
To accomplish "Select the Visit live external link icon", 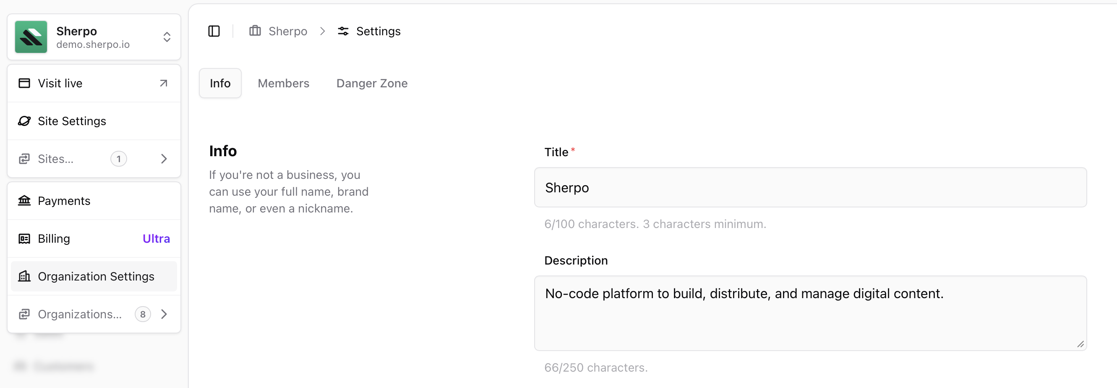I will point(164,82).
